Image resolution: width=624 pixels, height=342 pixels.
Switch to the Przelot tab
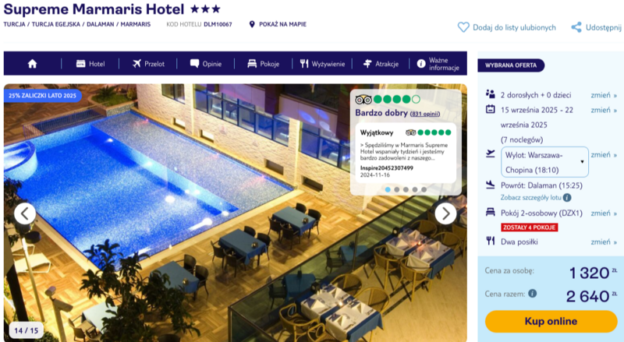point(148,64)
